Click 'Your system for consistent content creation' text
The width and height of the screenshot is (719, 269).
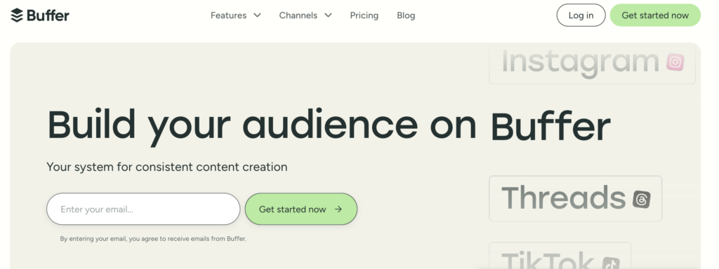pos(167,167)
